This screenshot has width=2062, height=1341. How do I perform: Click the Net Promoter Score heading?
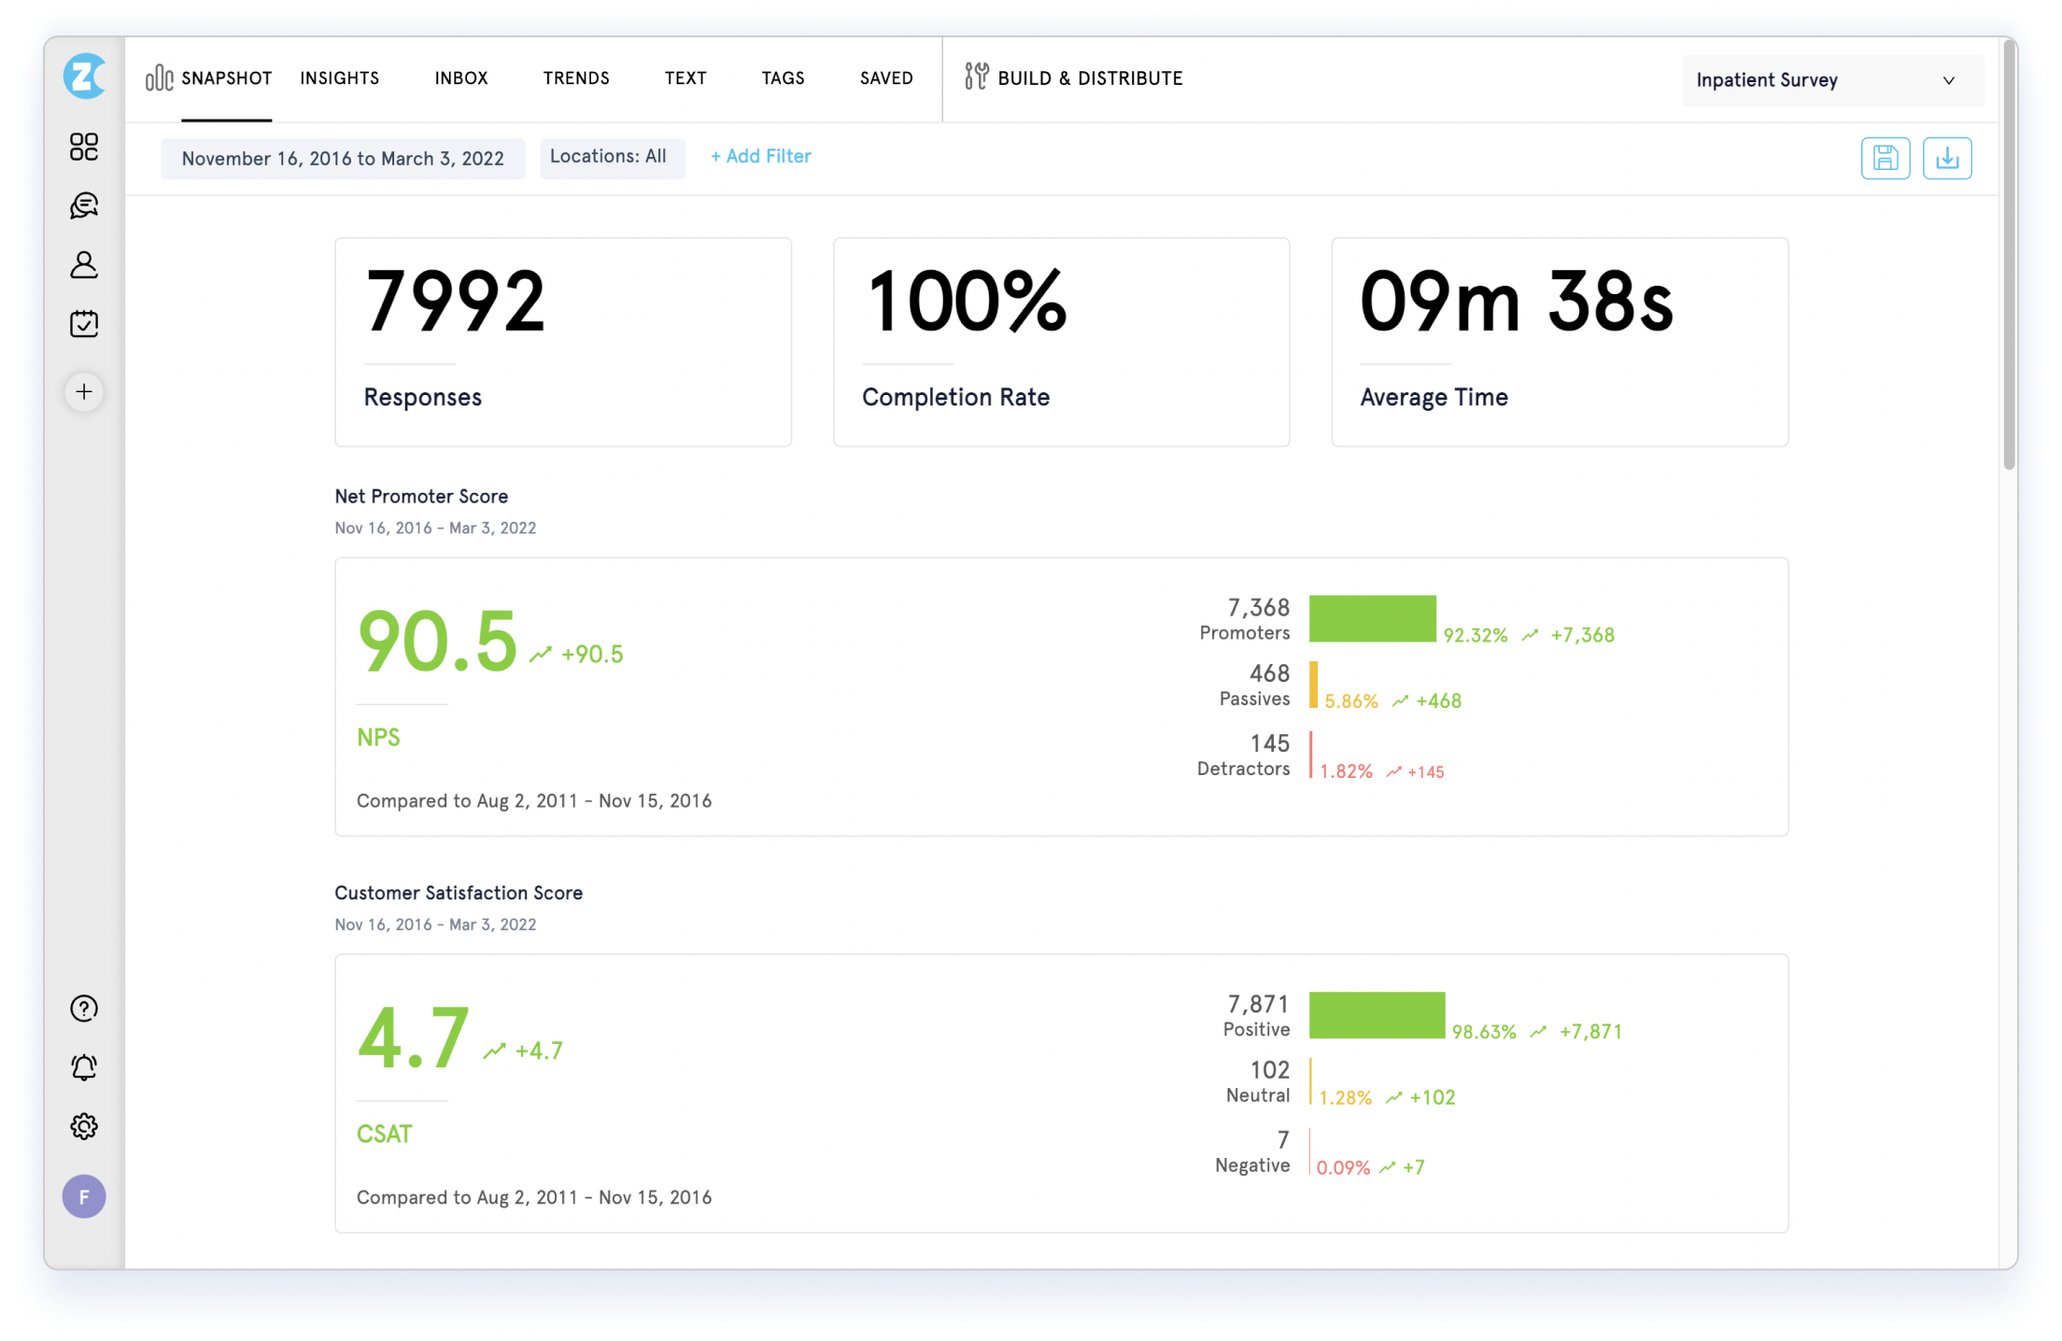point(421,496)
